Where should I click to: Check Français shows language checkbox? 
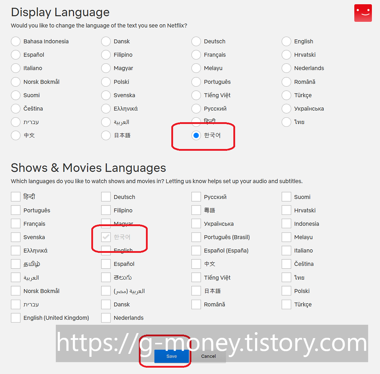[x=16, y=223]
